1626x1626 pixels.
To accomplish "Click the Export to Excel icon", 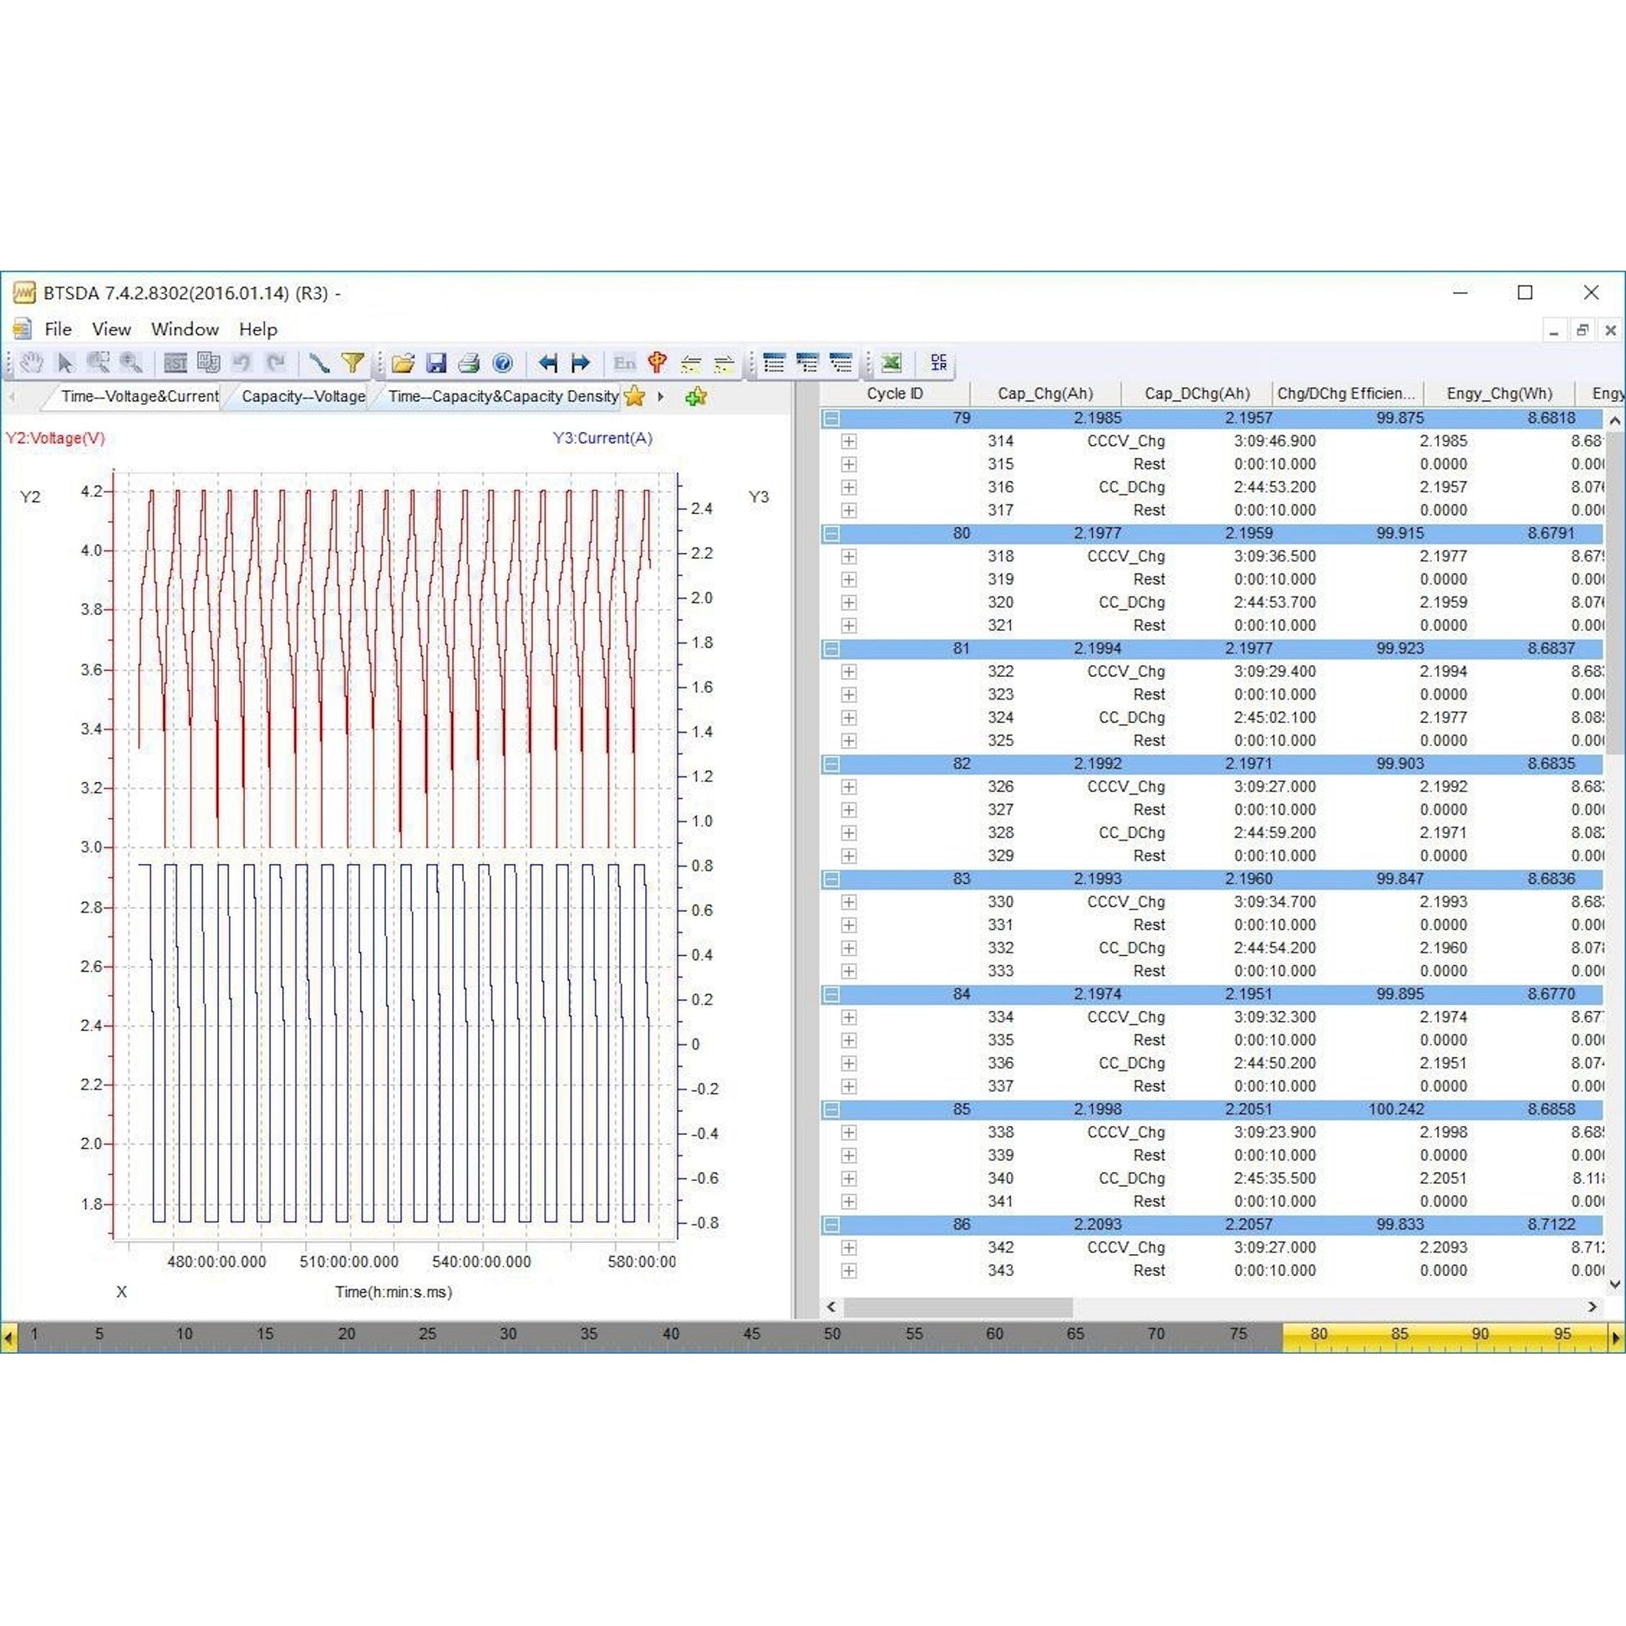I will 891,363.
